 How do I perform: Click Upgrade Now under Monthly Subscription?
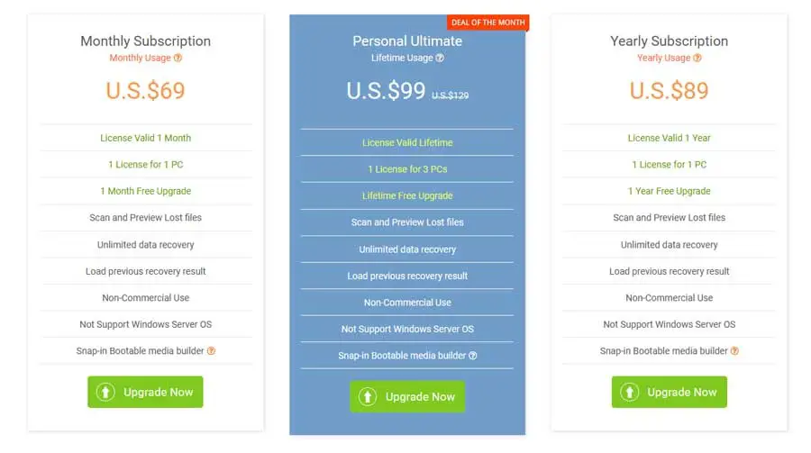coord(145,392)
